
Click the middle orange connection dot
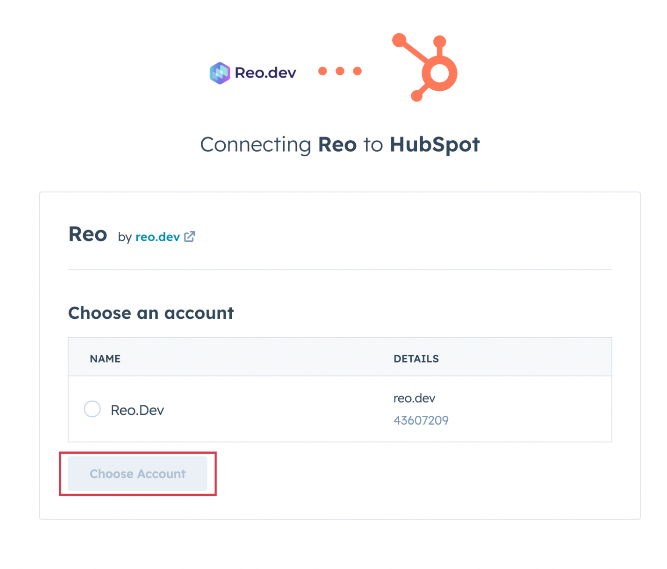click(340, 71)
